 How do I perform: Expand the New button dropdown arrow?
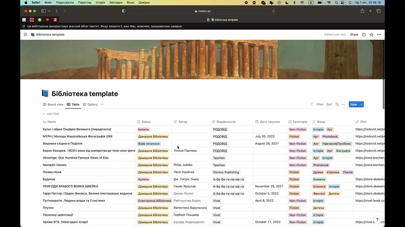pos(361,104)
